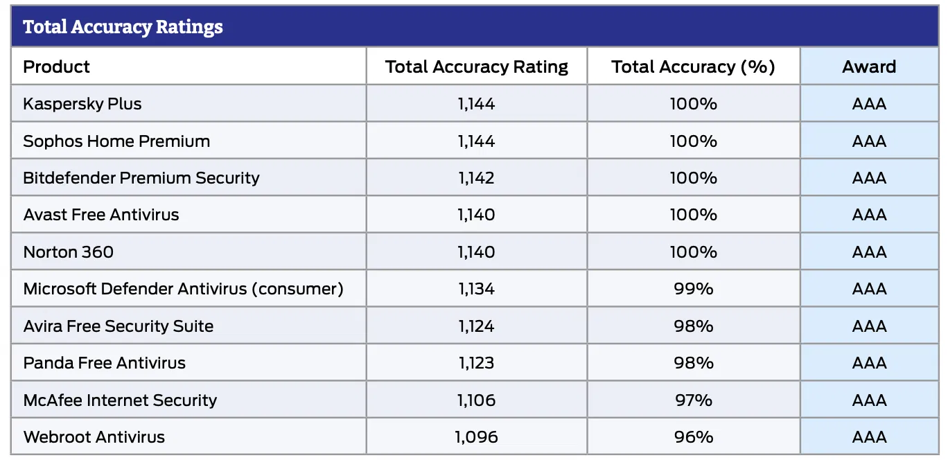Click McAfee Internet Security product name

[120, 400]
